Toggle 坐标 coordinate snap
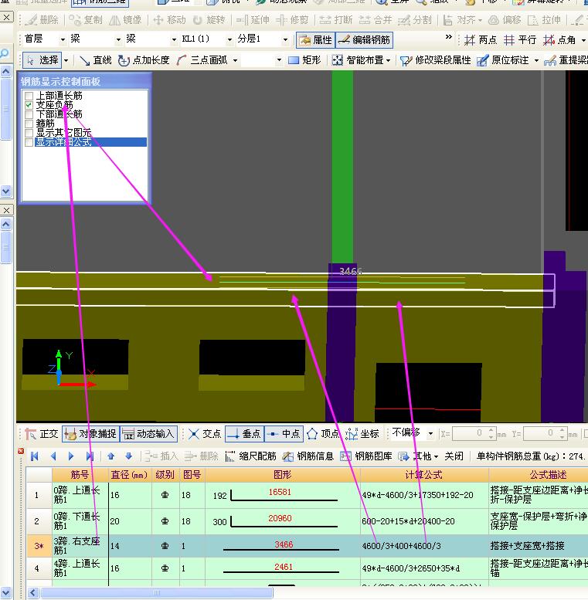This screenshot has width=588, height=600. (x=362, y=433)
